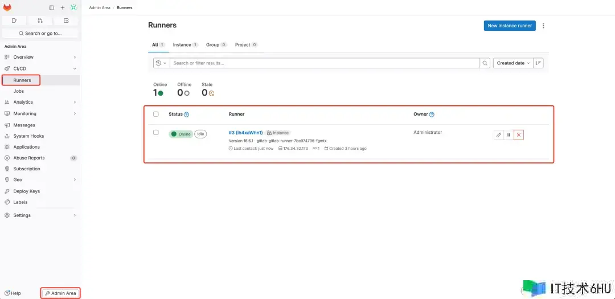Image resolution: width=615 pixels, height=299 pixels.
Task: Edit the runner with pencil icon
Action: click(x=499, y=135)
